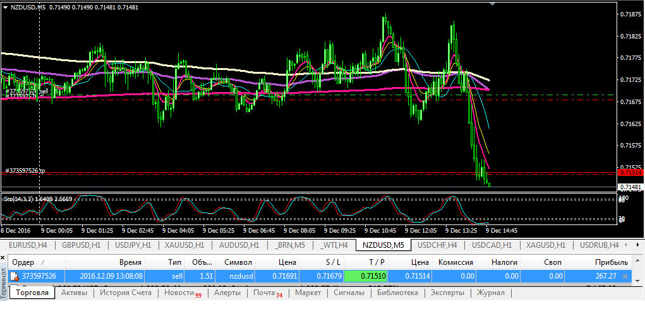Open the USDCAD,H1 chart tab
The width and height of the screenshot is (645, 314).
[x=491, y=245]
